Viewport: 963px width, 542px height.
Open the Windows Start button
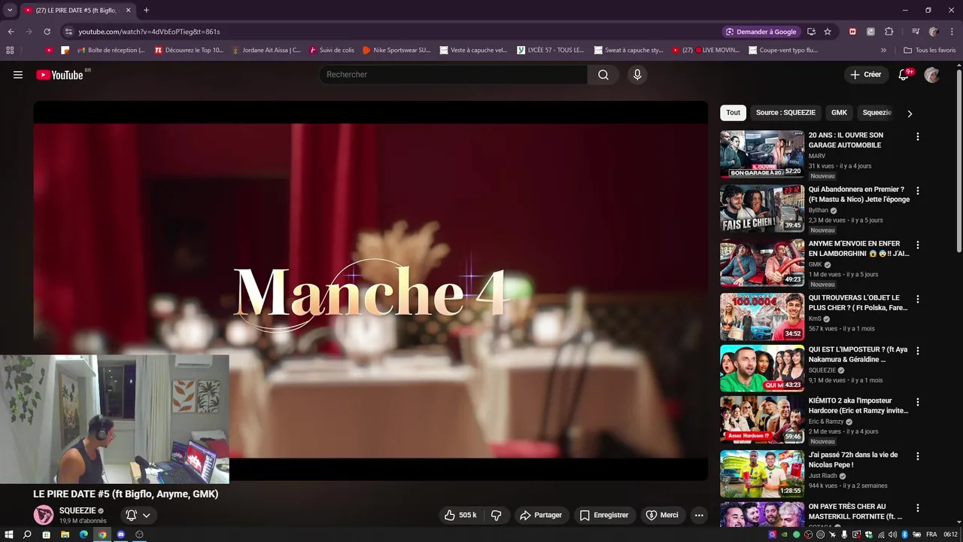tap(9, 534)
